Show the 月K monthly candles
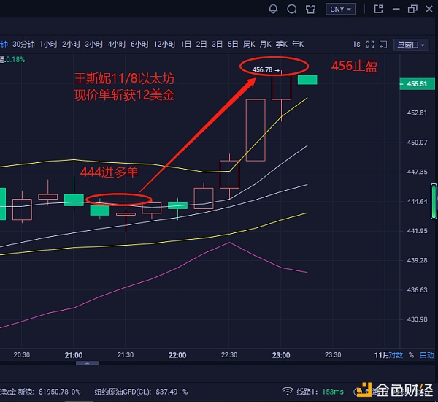 tap(265, 44)
